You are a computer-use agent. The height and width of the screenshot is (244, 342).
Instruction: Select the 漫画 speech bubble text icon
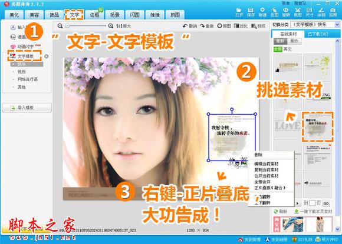13,37
